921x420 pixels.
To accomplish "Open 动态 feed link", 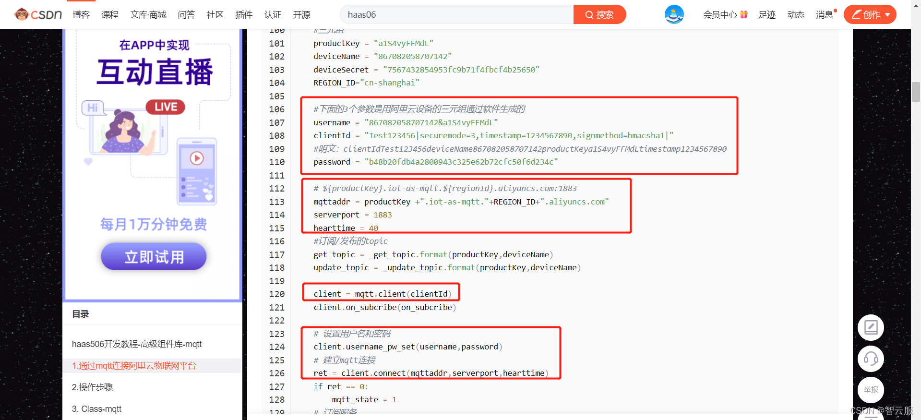I will click(796, 14).
